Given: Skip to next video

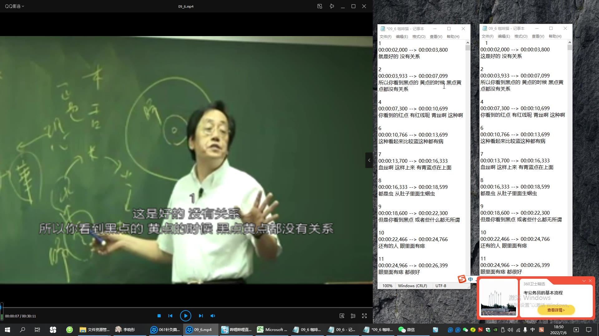Looking at the screenshot, I should [x=201, y=316].
